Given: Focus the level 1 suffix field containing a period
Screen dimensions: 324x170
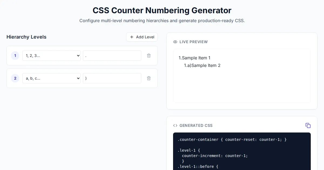Looking at the screenshot, I should (112, 56).
